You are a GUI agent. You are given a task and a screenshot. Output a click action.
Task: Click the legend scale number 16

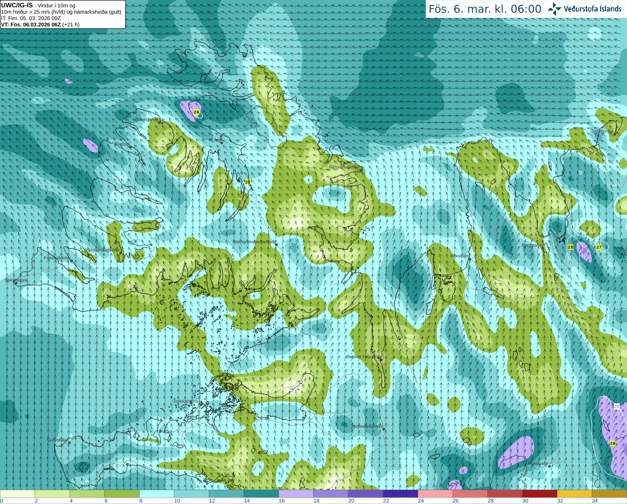pyautogui.click(x=282, y=501)
